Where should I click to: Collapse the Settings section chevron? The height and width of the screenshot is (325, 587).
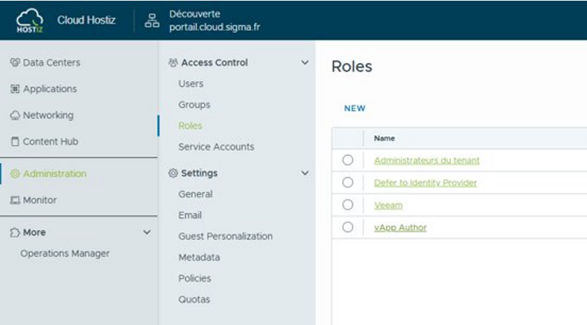(305, 173)
